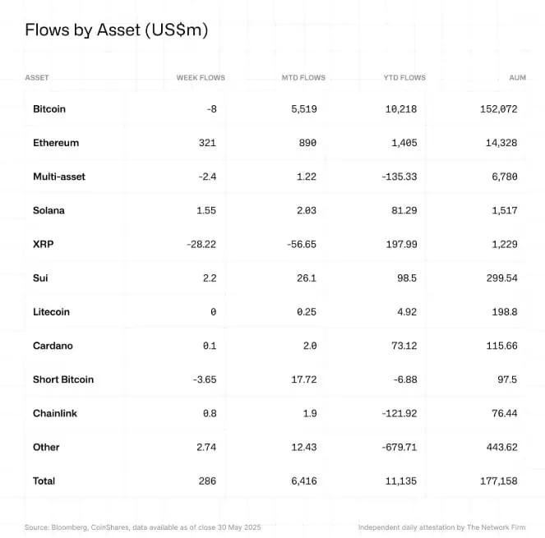Screen dimensions: 545x538
Task: Select the Ethereum row label
Action: tap(56, 143)
